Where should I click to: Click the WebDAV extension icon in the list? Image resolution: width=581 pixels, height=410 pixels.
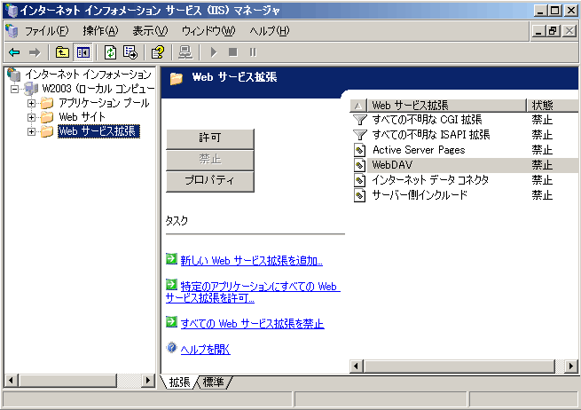coord(360,165)
